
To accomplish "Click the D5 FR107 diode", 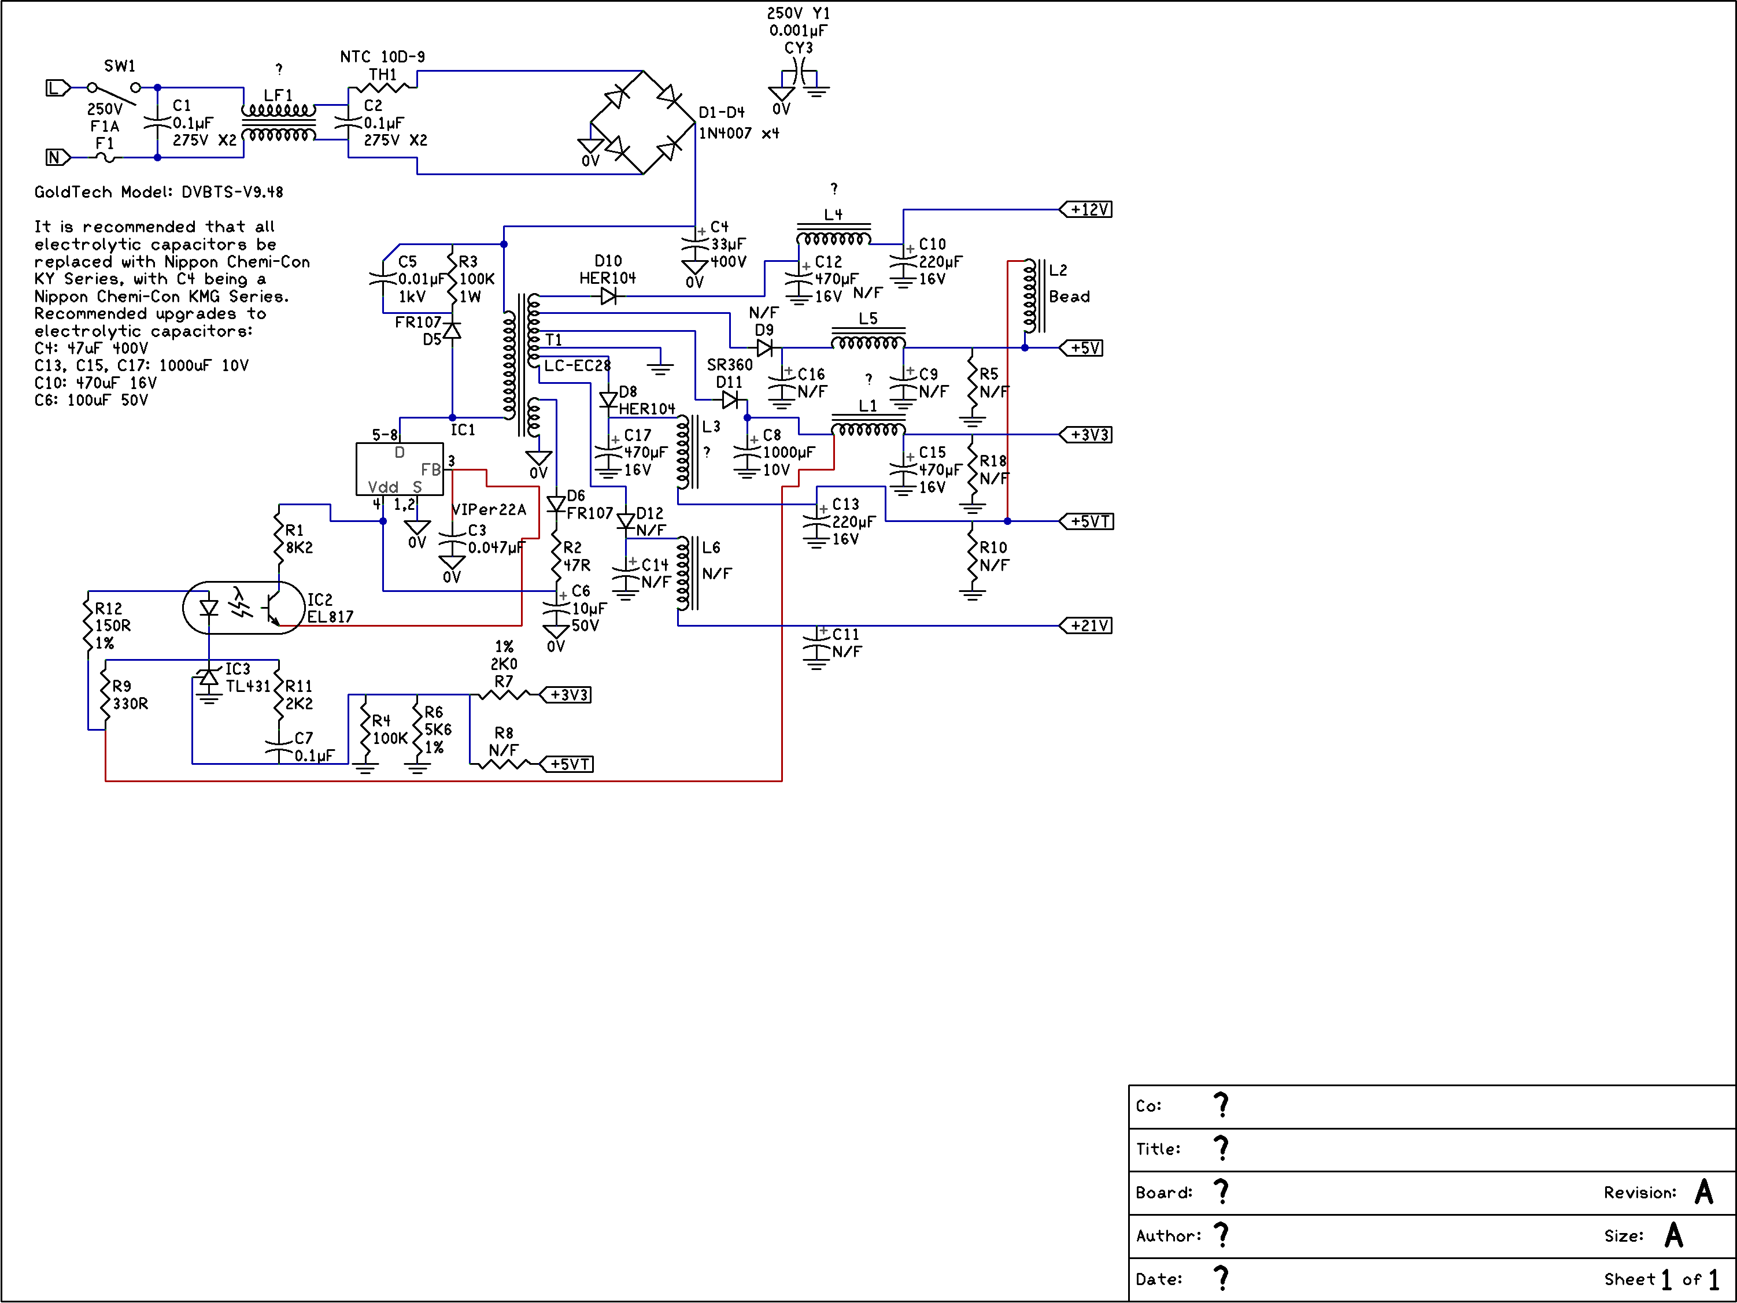I will point(452,331).
